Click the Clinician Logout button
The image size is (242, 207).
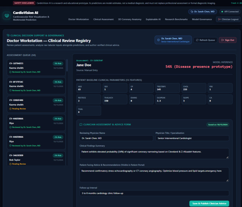click(x=228, y=19)
